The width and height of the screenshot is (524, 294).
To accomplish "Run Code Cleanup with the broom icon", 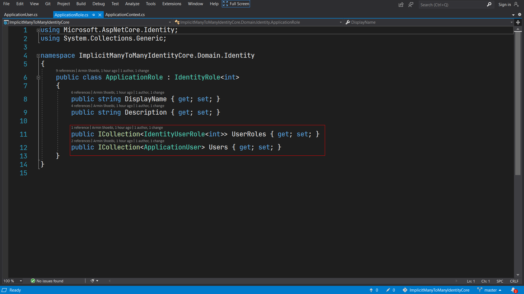I will coord(92,281).
